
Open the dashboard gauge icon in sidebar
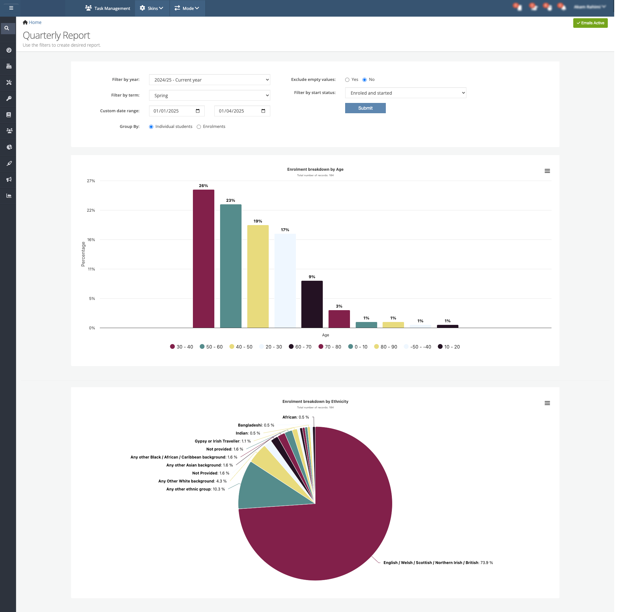click(9, 50)
